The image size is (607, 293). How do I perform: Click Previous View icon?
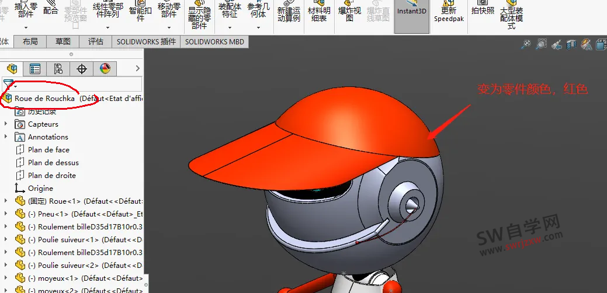pyautogui.click(x=556, y=45)
